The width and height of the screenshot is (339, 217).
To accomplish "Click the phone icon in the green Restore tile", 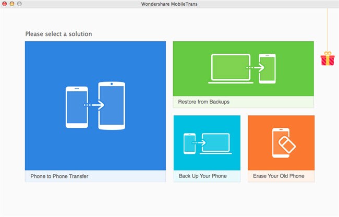I will [x=267, y=68].
